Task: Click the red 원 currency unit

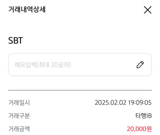Action: [x=149, y=129]
